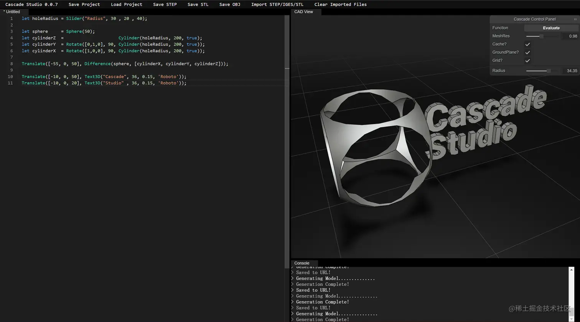This screenshot has height=322, width=580.
Task: Place cursor on the "let holeRadius" code line
Action: pos(84,18)
